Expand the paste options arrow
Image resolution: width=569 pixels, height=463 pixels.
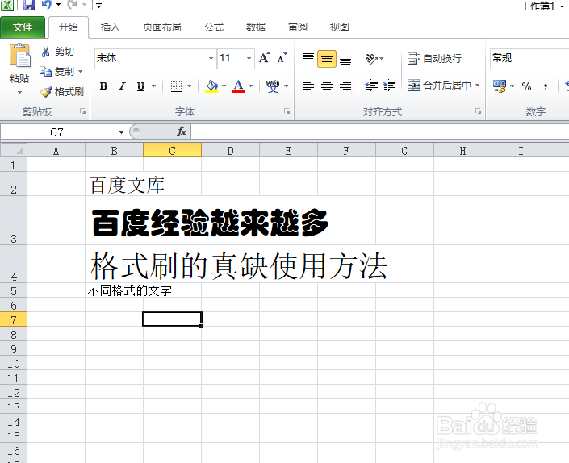coord(19,93)
